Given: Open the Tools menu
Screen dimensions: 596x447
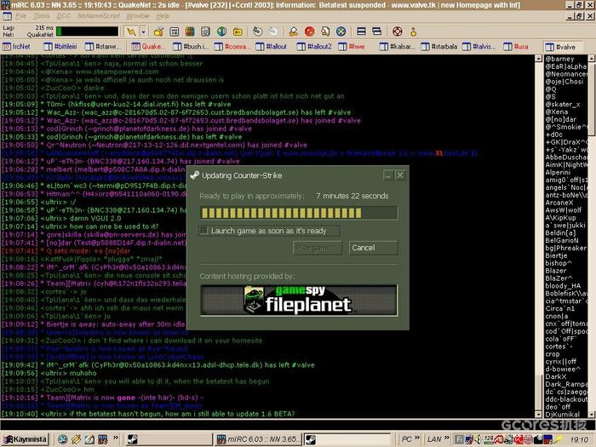Looking at the screenshot, I should pos(42,16).
